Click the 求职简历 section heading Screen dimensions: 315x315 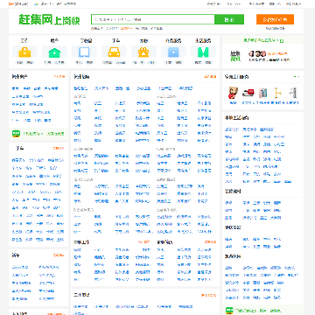point(164,242)
